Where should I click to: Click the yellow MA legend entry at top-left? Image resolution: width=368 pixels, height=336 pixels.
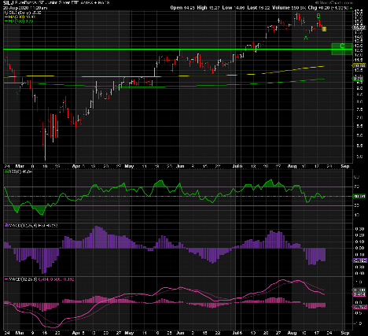tap(20, 17)
